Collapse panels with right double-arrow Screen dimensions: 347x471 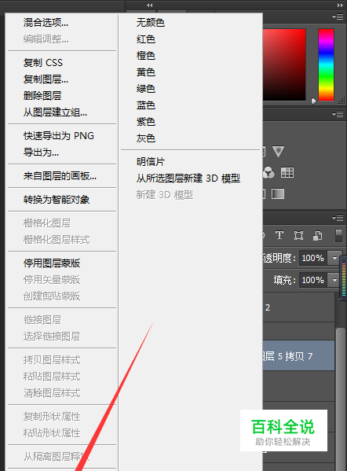340,5
